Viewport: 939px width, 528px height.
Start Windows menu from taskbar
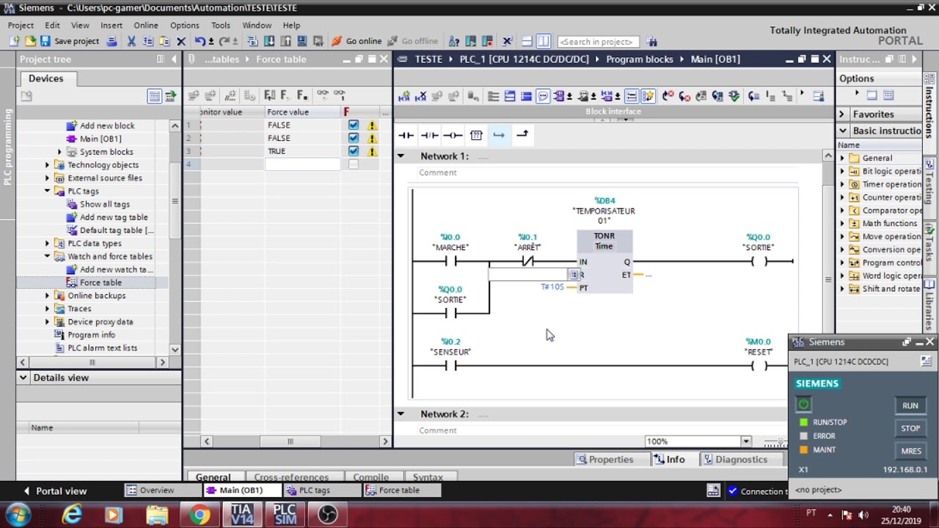(x=19, y=515)
